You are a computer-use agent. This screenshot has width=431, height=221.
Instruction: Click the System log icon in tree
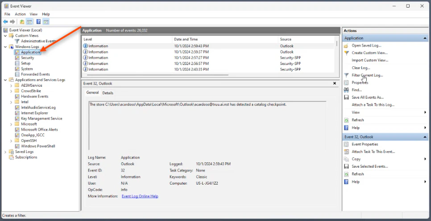pyautogui.click(x=17, y=69)
